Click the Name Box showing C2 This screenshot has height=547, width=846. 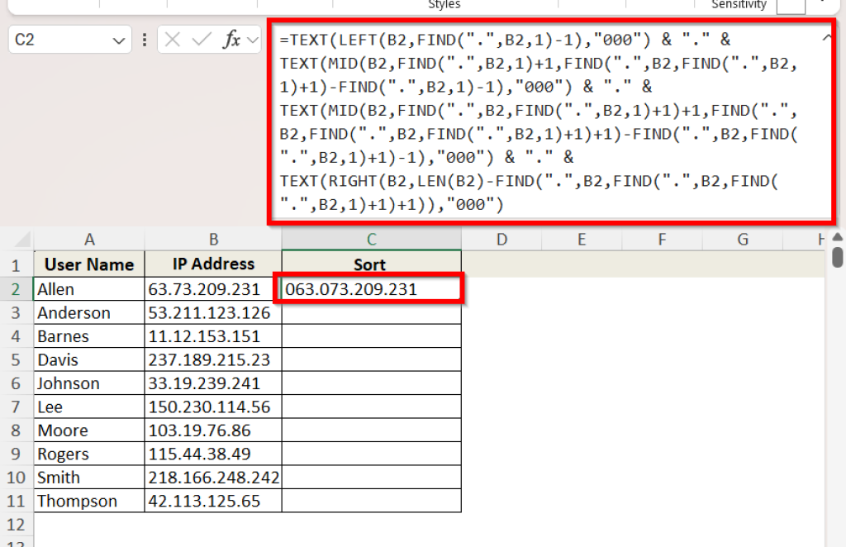58,39
